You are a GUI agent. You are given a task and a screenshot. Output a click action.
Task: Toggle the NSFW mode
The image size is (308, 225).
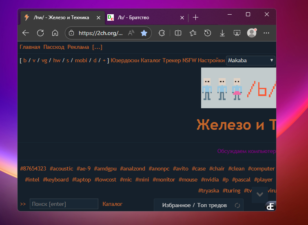[189, 60]
